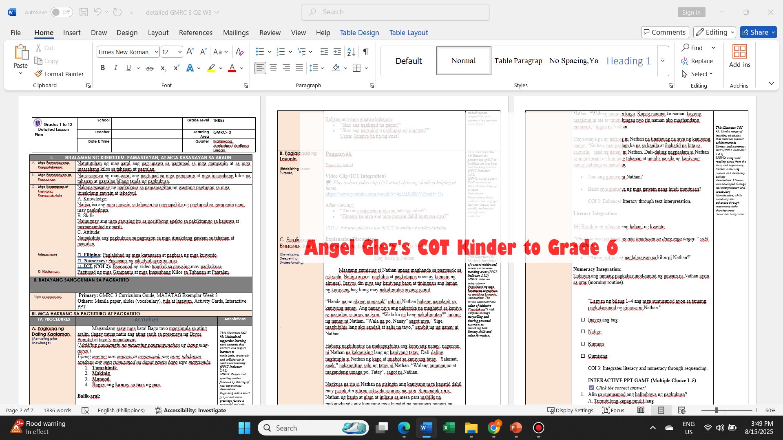
Task: Open File Explorer from taskbar
Action: [471, 428]
